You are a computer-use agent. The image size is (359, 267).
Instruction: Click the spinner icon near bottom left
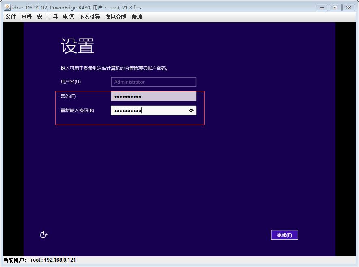click(x=43, y=234)
